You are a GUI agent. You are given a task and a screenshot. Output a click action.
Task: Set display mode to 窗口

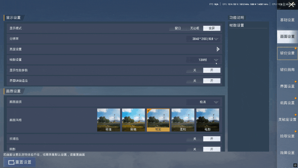(178, 28)
